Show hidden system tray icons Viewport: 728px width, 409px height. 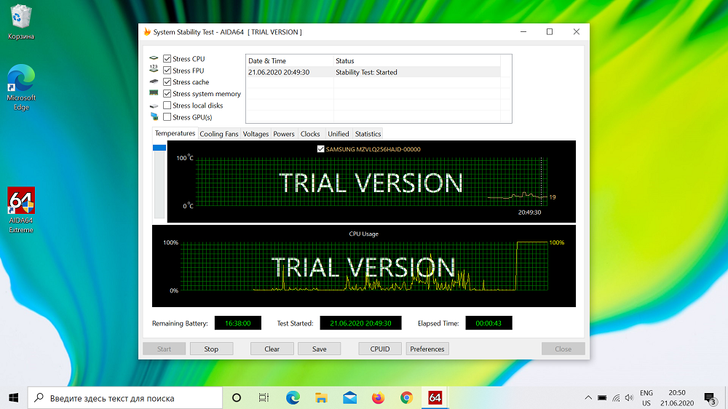(588, 398)
